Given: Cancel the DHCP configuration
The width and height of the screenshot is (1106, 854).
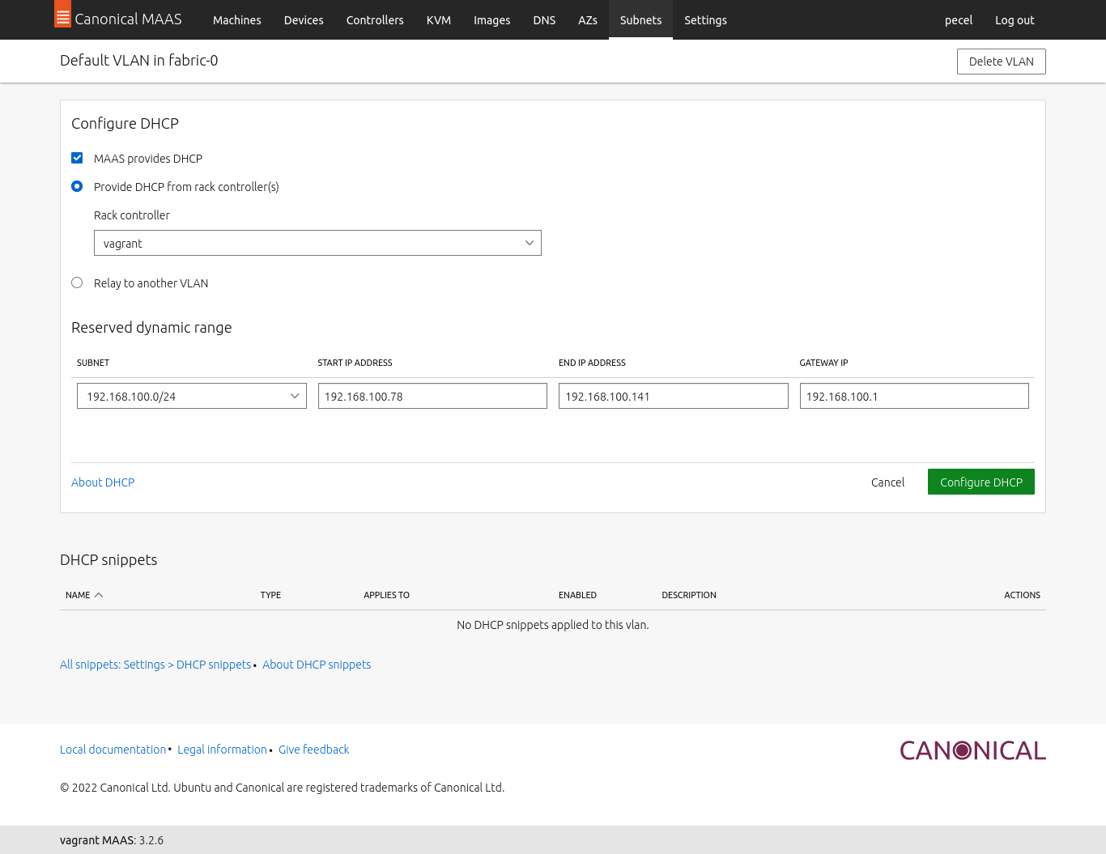Looking at the screenshot, I should (887, 482).
